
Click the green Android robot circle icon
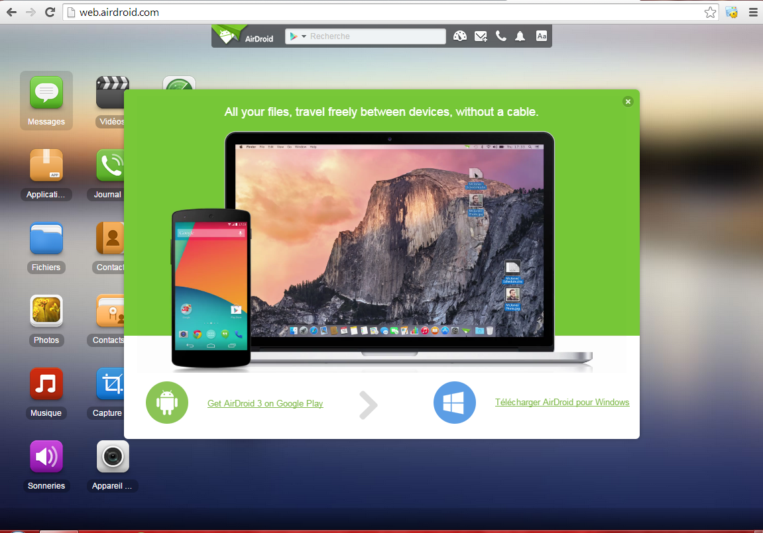[x=167, y=403]
